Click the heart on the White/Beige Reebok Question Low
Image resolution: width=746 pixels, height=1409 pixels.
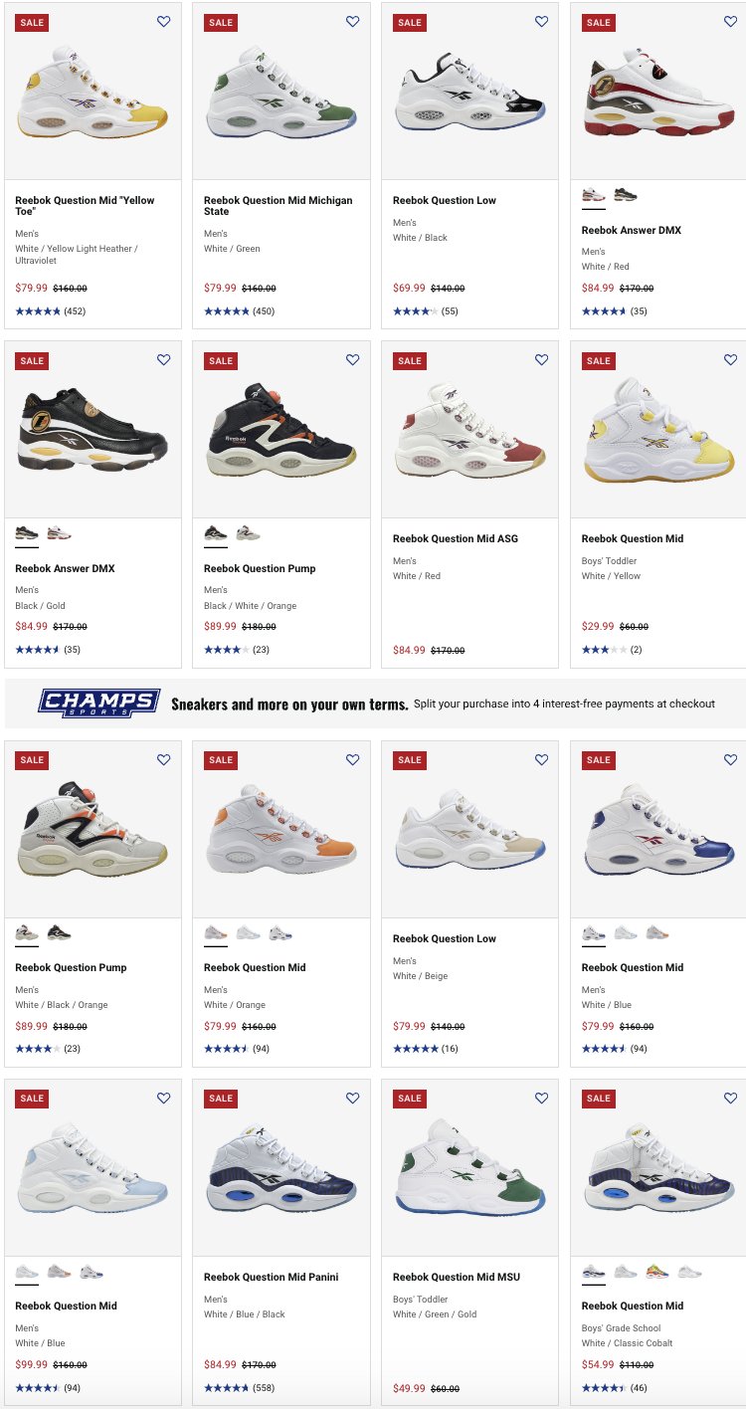541,759
